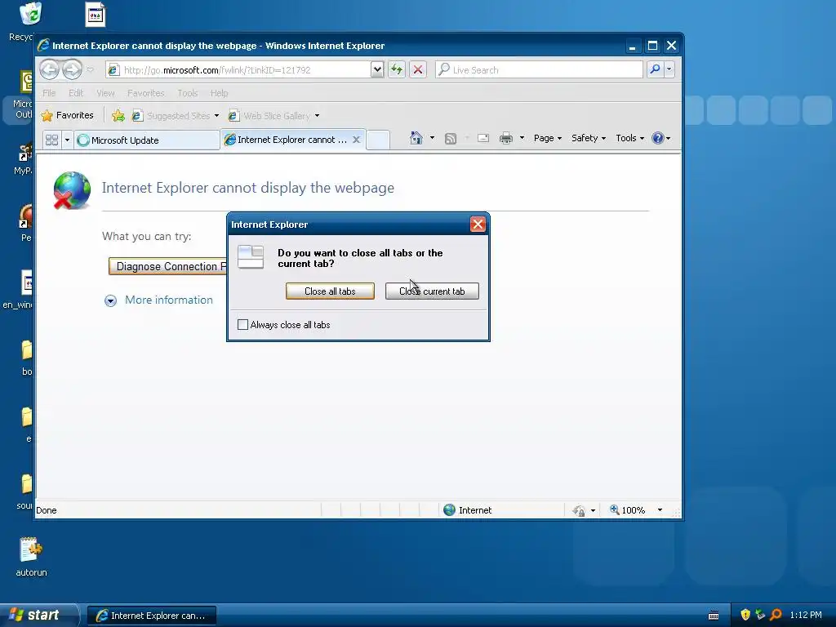Open Web Slice Gallery link
836x627 pixels.
point(269,116)
